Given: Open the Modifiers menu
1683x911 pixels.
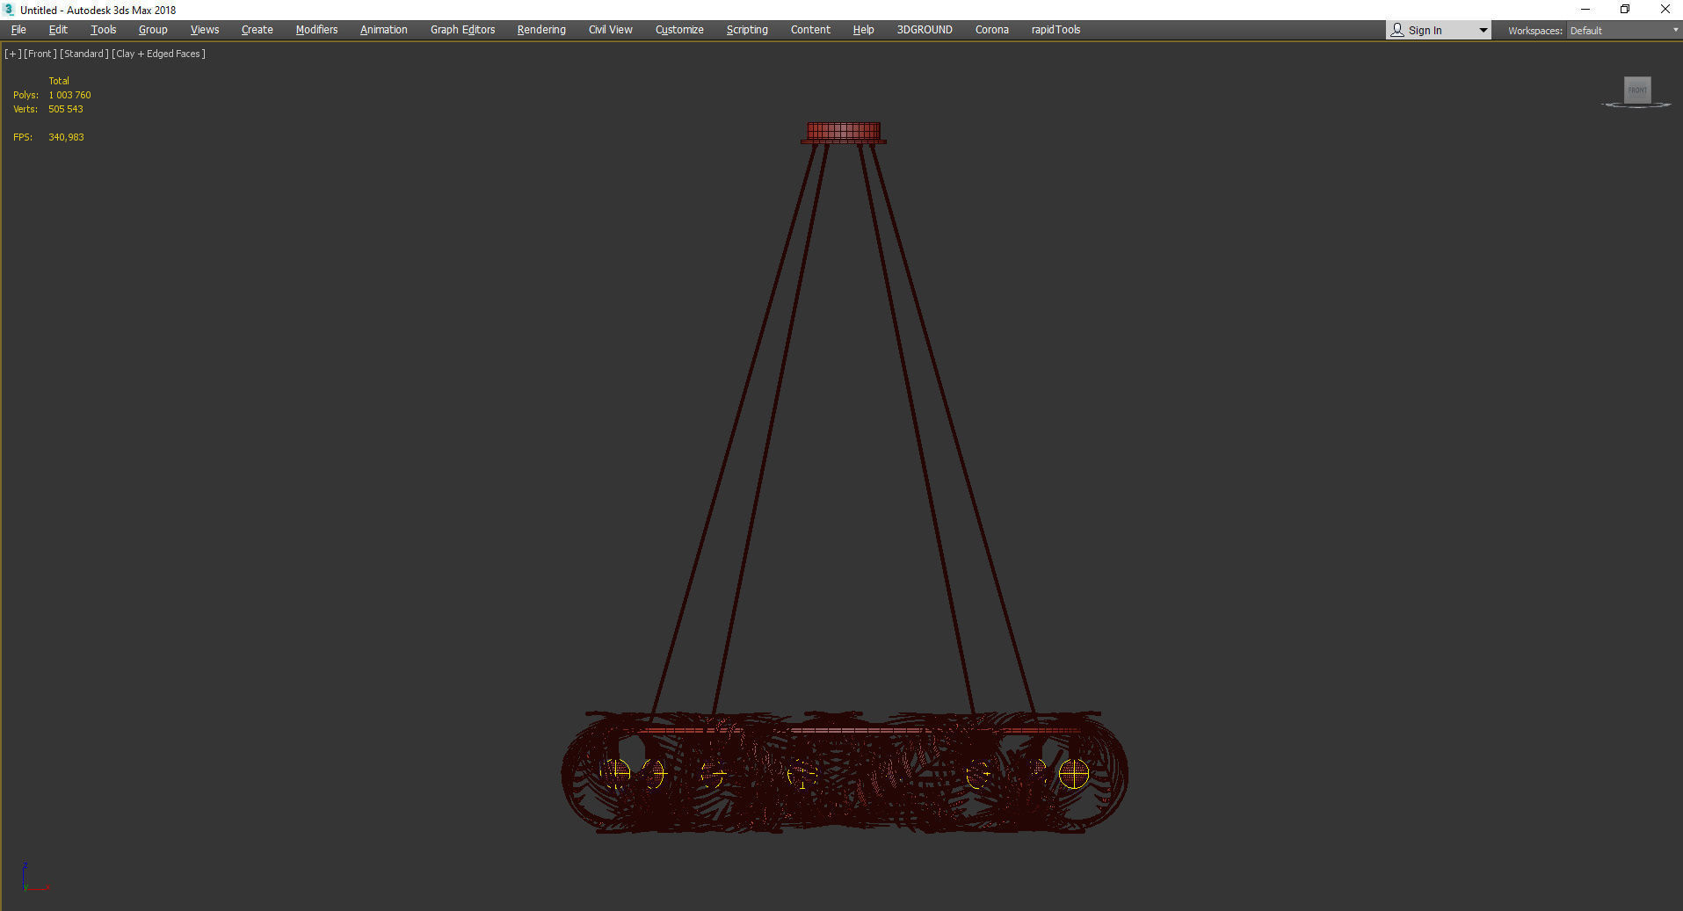Looking at the screenshot, I should tap(316, 30).
